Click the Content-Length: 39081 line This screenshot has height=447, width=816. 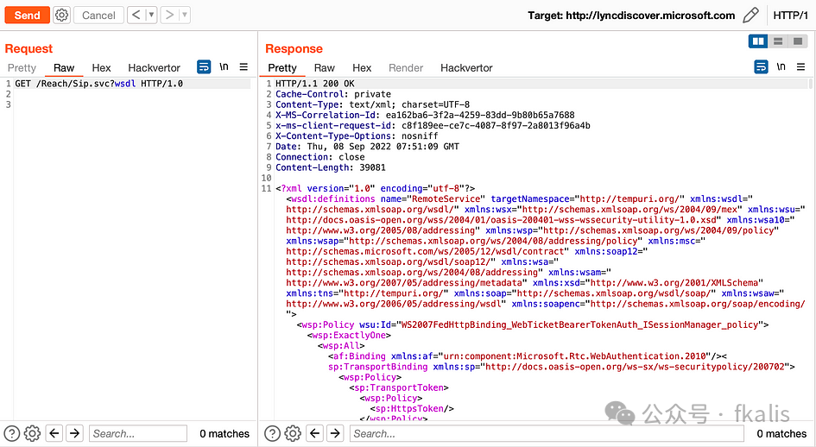[x=331, y=167]
